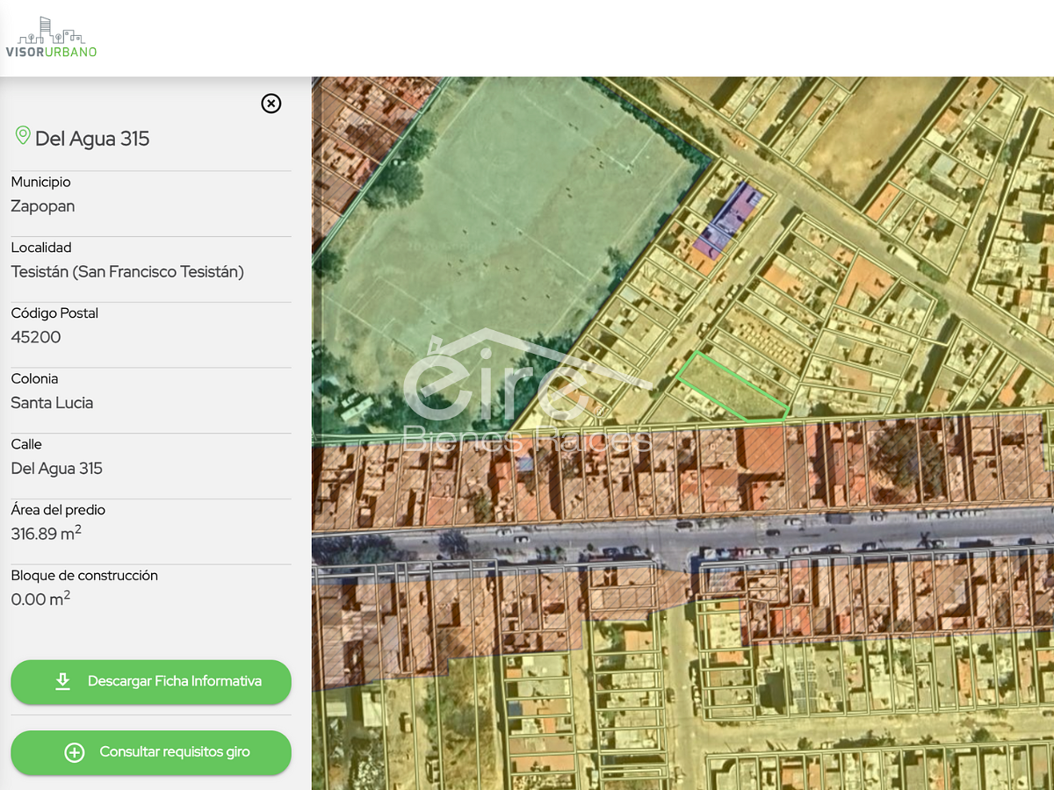The image size is (1054, 790).
Task: Click the postal code 45200
Action: (x=36, y=337)
